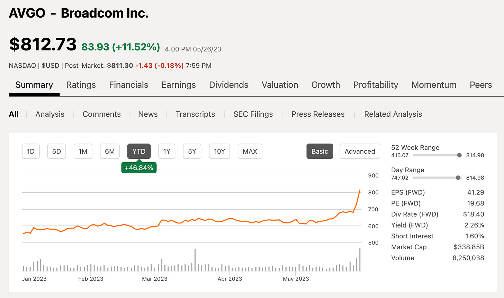Image resolution: width=504 pixels, height=298 pixels.
Task: Show MAX chart range
Action: [250, 151]
